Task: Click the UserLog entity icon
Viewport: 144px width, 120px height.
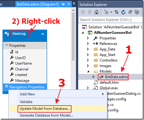Action: (x=7, y=34)
